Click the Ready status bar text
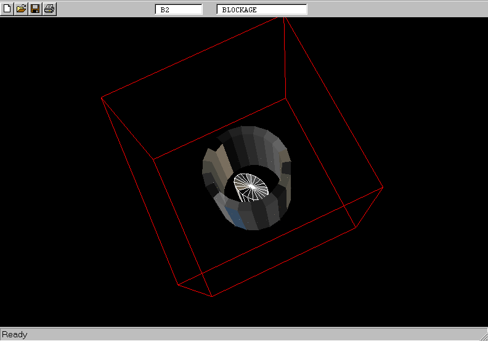This screenshot has height=341, width=488. 15,335
